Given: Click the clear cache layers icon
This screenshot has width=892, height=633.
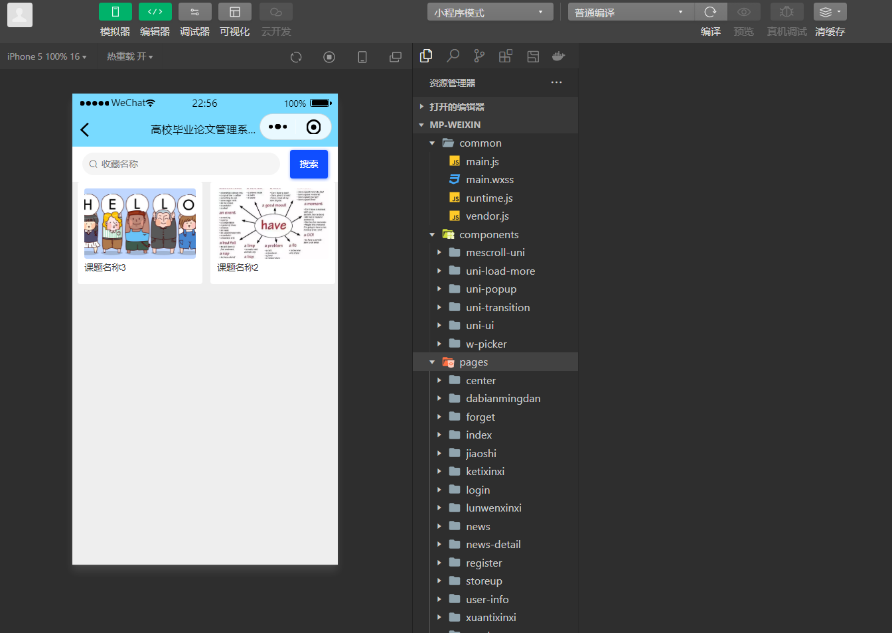Looking at the screenshot, I should (x=830, y=12).
